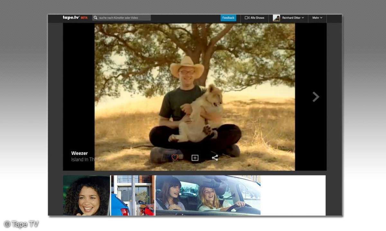
Task: Click the tape.tv BETA logo
Action: click(75, 18)
